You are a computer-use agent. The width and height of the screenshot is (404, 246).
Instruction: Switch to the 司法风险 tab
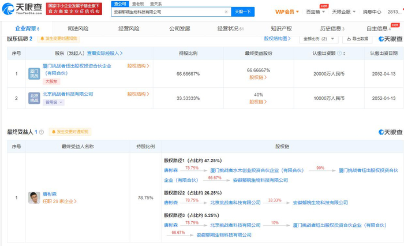point(78,28)
